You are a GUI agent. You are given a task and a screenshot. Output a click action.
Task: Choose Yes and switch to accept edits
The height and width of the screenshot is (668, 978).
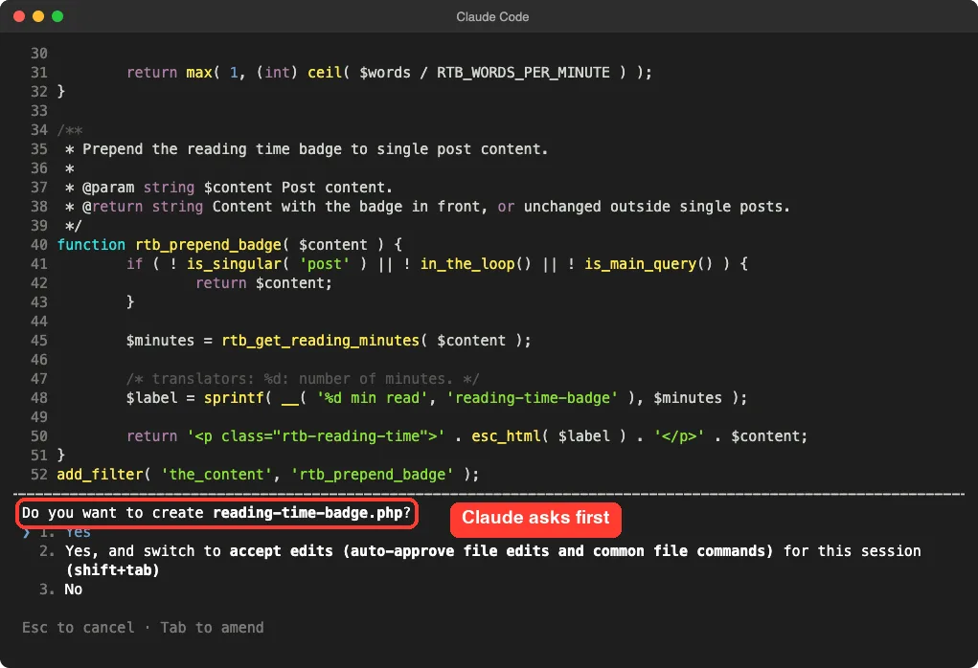480,560
